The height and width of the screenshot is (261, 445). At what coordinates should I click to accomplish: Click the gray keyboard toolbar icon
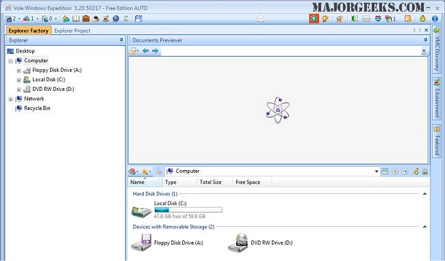(x=366, y=19)
